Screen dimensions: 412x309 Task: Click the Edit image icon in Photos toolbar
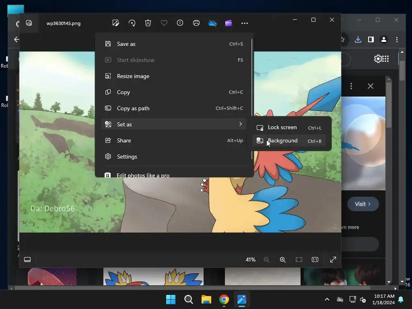click(115, 23)
